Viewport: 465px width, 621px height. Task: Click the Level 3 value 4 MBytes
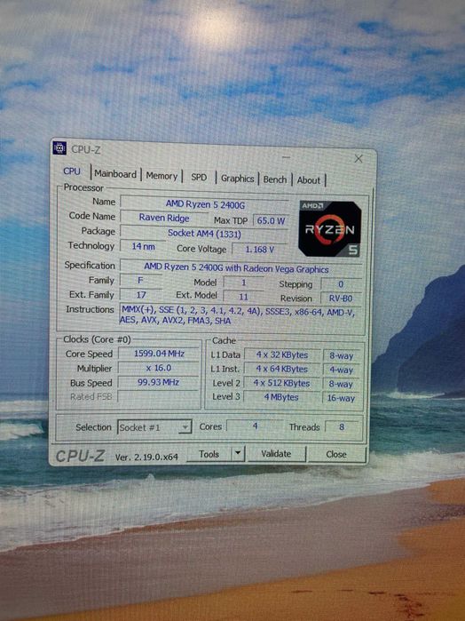tap(281, 397)
